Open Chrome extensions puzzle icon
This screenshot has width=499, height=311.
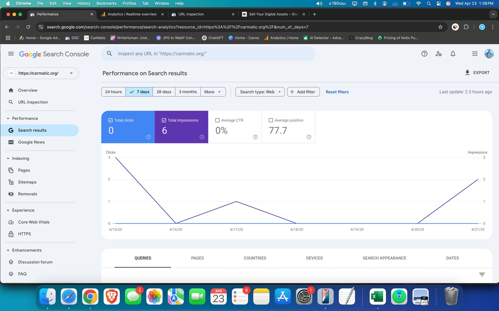(x=466, y=27)
